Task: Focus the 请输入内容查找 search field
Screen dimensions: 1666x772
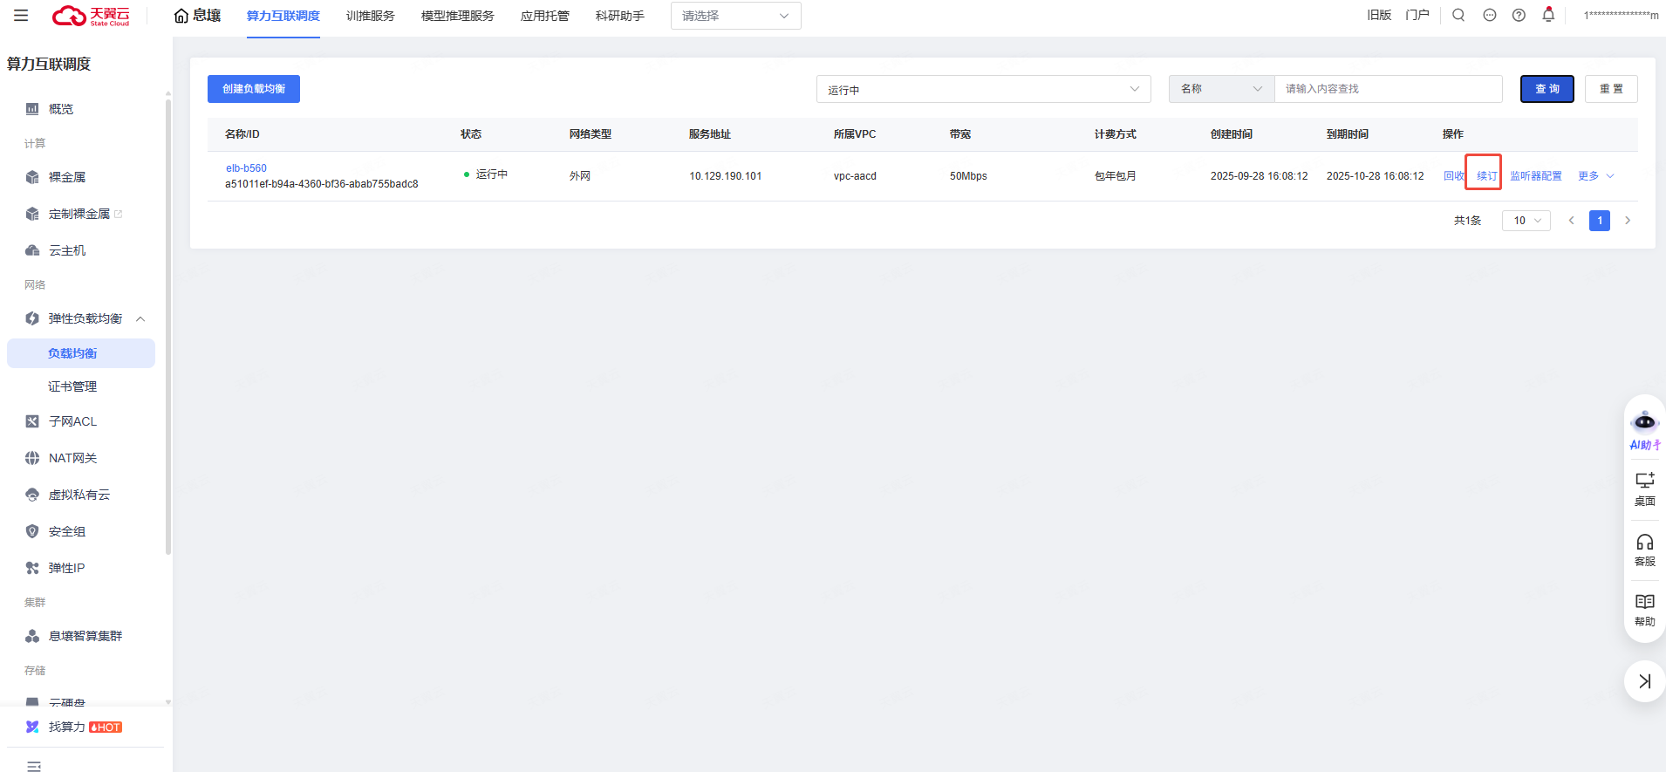Action: (1389, 89)
